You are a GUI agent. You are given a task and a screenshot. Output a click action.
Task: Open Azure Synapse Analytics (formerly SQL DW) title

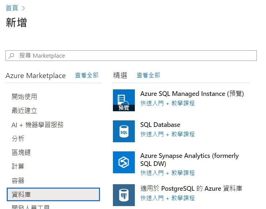pyautogui.click(x=190, y=159)
